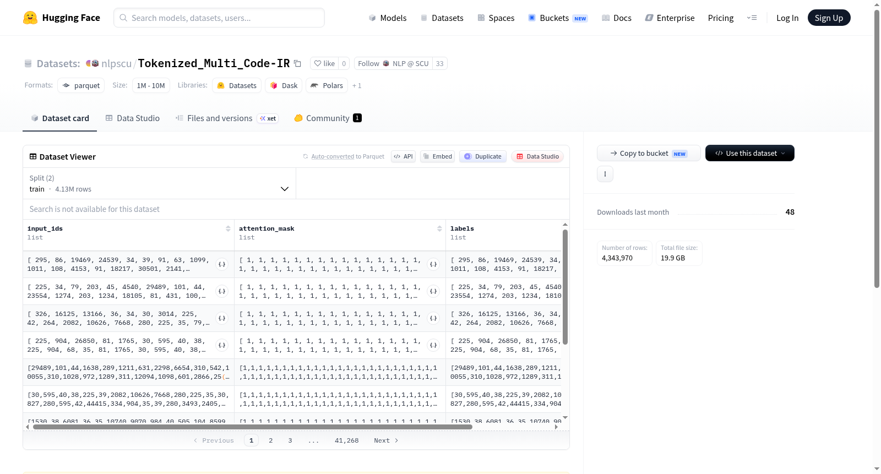Image resolution: width=881 pixels, height=474 pixels.
Task: Go to Datasets in top navigation
Action: 442,18
